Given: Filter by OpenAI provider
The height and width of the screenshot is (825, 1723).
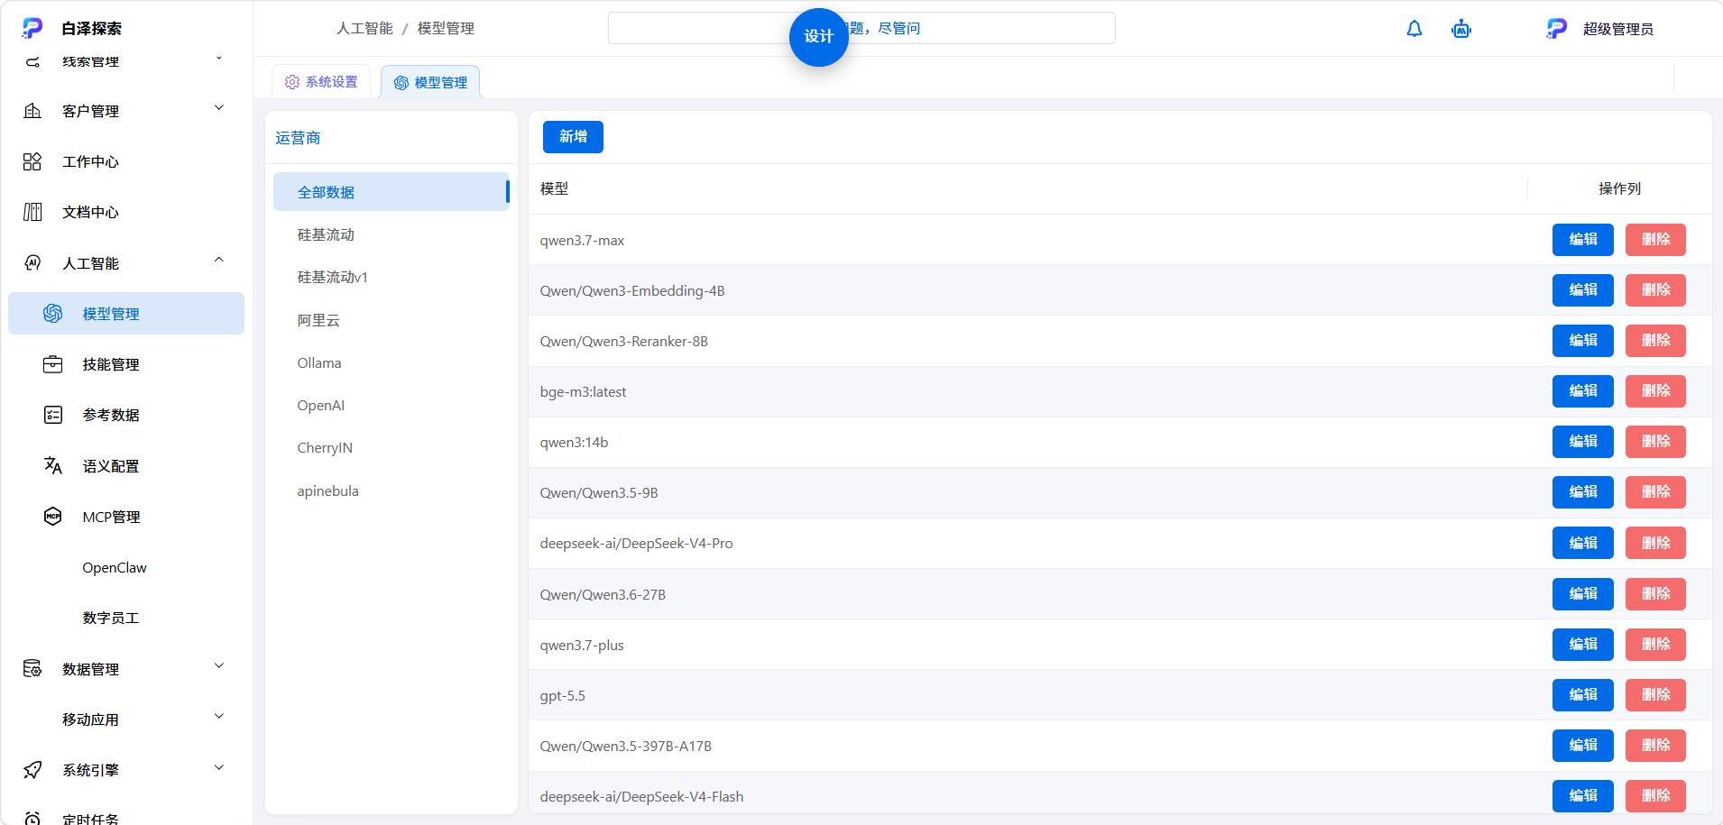Looking at the screenshot, I should pyautogui.click(x=392, y=405).
